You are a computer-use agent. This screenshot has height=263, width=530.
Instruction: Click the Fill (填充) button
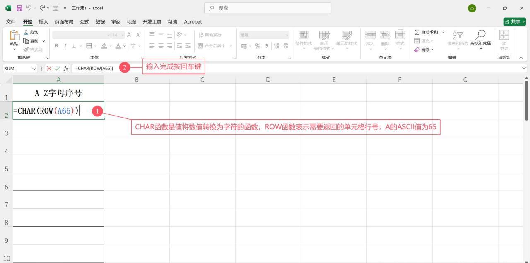424,41
